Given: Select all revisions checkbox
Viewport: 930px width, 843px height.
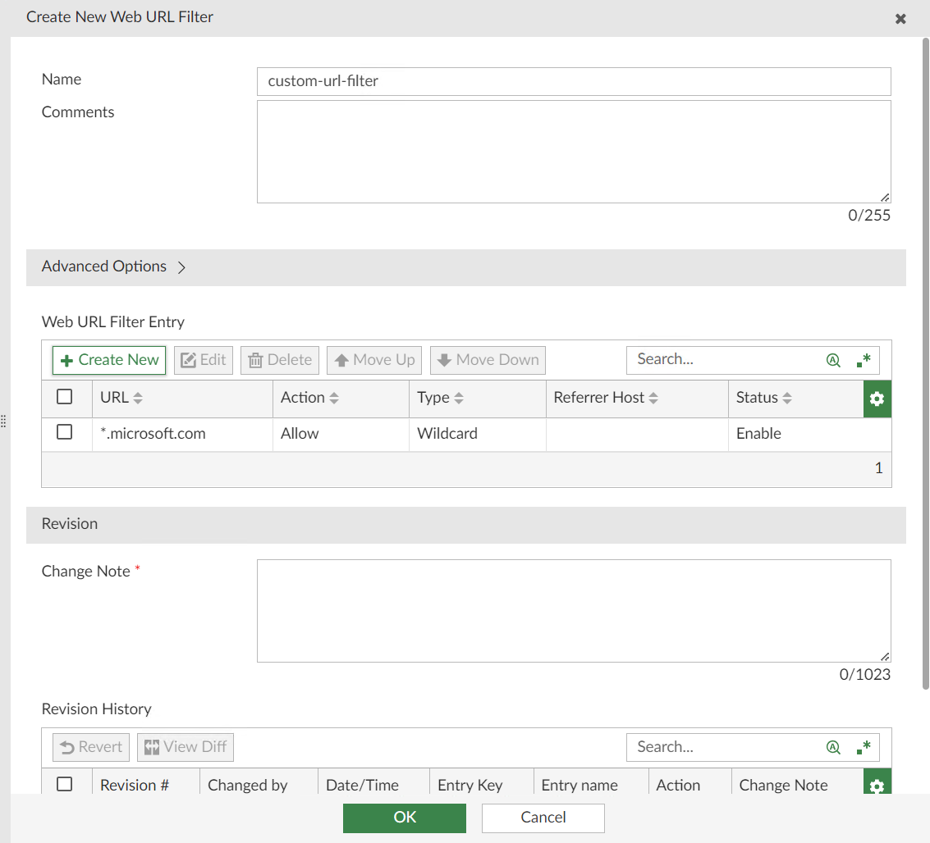Looking at the screenshot, I should [x=65, y=784].
